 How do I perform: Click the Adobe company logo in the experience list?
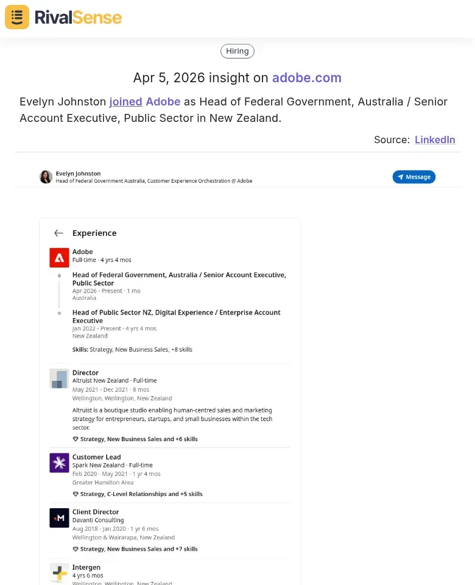pyautogui.click(x=59, y=257)
